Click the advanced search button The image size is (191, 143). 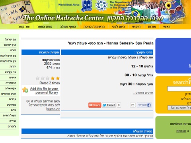(x=179, y=108)
